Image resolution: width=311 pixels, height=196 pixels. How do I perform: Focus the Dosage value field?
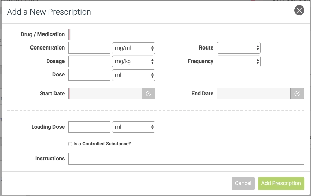point(89,61)
